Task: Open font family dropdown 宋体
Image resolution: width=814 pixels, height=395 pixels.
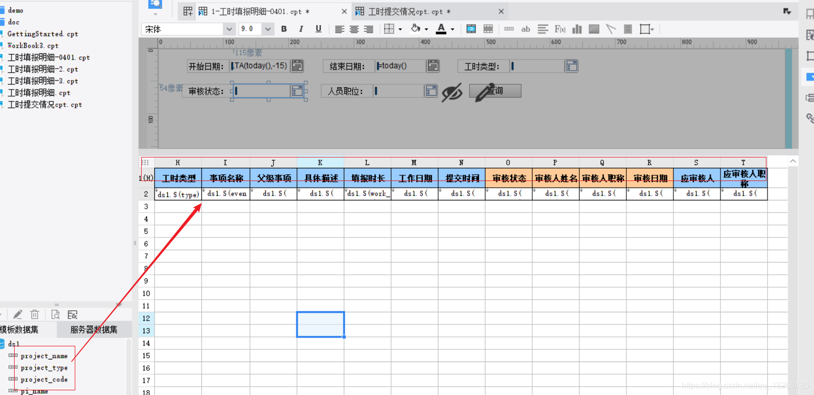Action: click(230, 29)
